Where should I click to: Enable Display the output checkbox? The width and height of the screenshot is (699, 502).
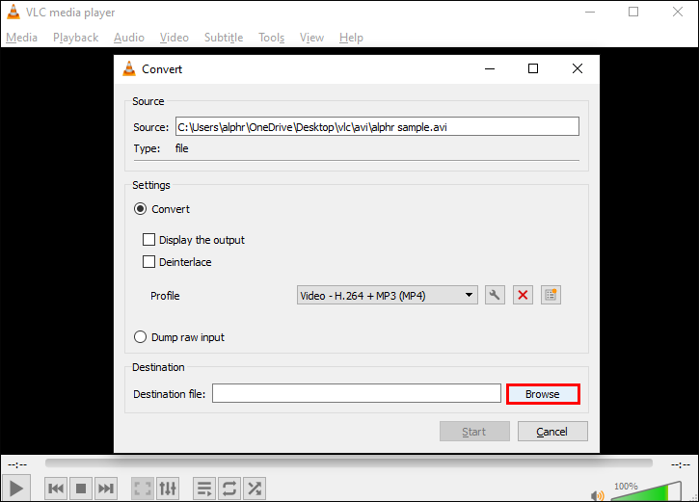click(148, 240)
